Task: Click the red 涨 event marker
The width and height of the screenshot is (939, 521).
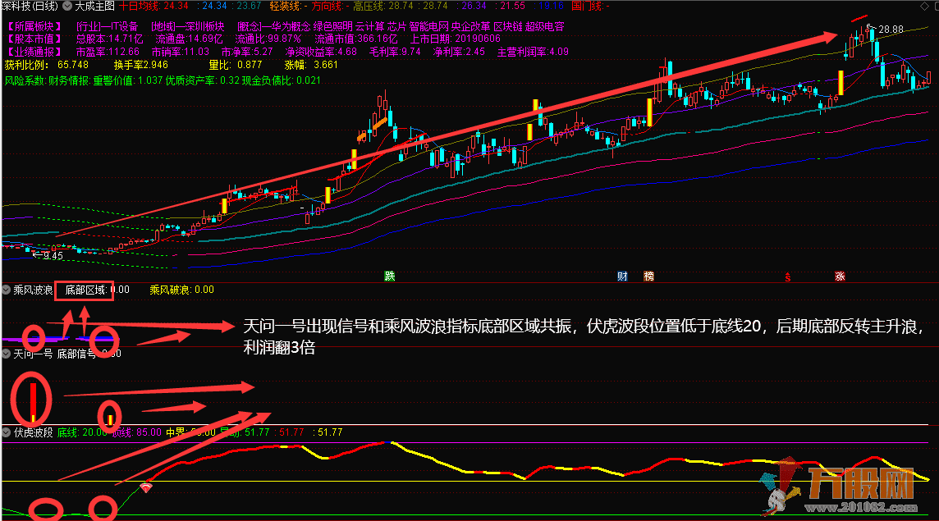Action: (x=841, y=276)
